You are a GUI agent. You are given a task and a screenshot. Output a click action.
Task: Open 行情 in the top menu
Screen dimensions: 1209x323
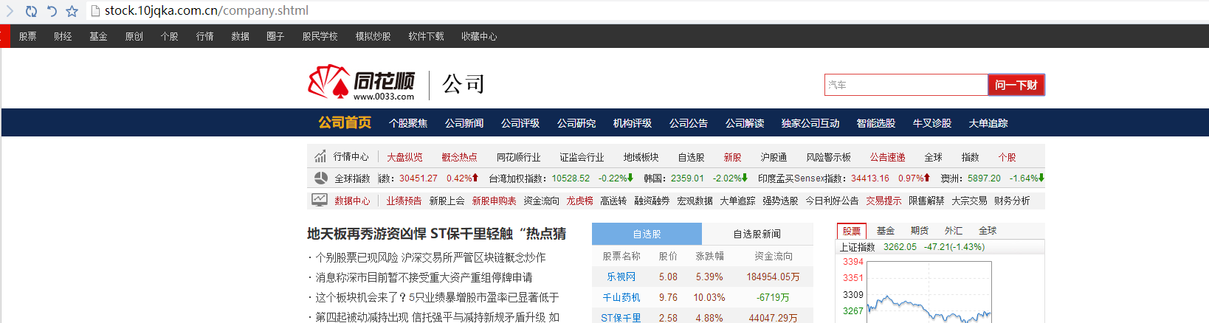coord(204,36)
